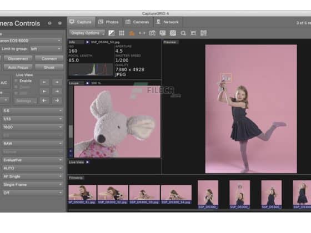Toggle the exposure contrast toolbar icon

click(x=112, y=33)
